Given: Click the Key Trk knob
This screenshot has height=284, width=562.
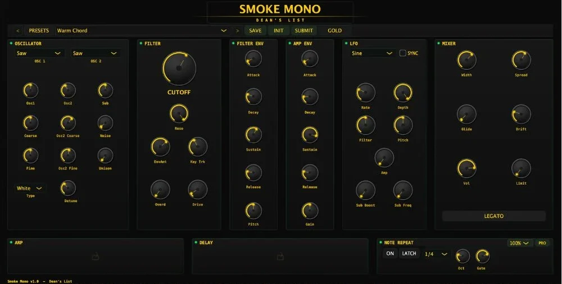Looking at the screenshot, I should (197, 147).
